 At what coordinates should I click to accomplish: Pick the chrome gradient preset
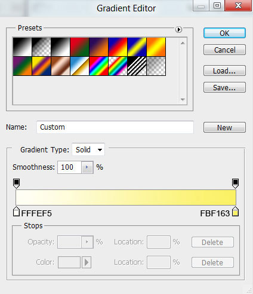tap(79, 66)
